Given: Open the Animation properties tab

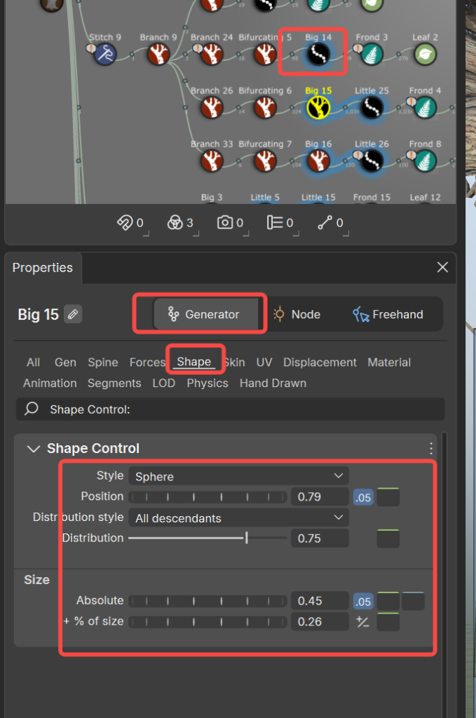Looking at the screenshot, I should point(50,383).
